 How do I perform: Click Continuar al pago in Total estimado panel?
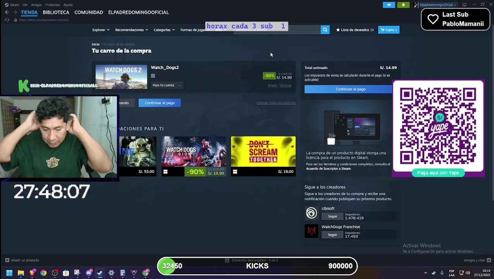pos(350,89)
